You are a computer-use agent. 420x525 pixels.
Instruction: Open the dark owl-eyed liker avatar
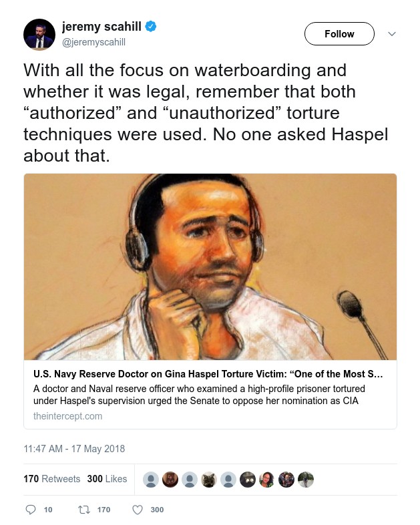[x=248, y=480]
